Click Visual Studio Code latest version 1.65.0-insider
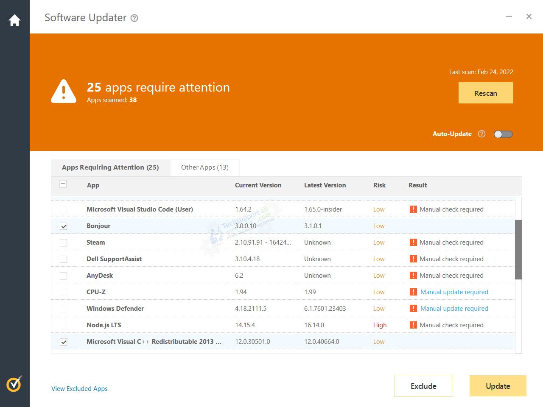Image resolution: width=543 pixels, height=407 pixels. point(323,209)
